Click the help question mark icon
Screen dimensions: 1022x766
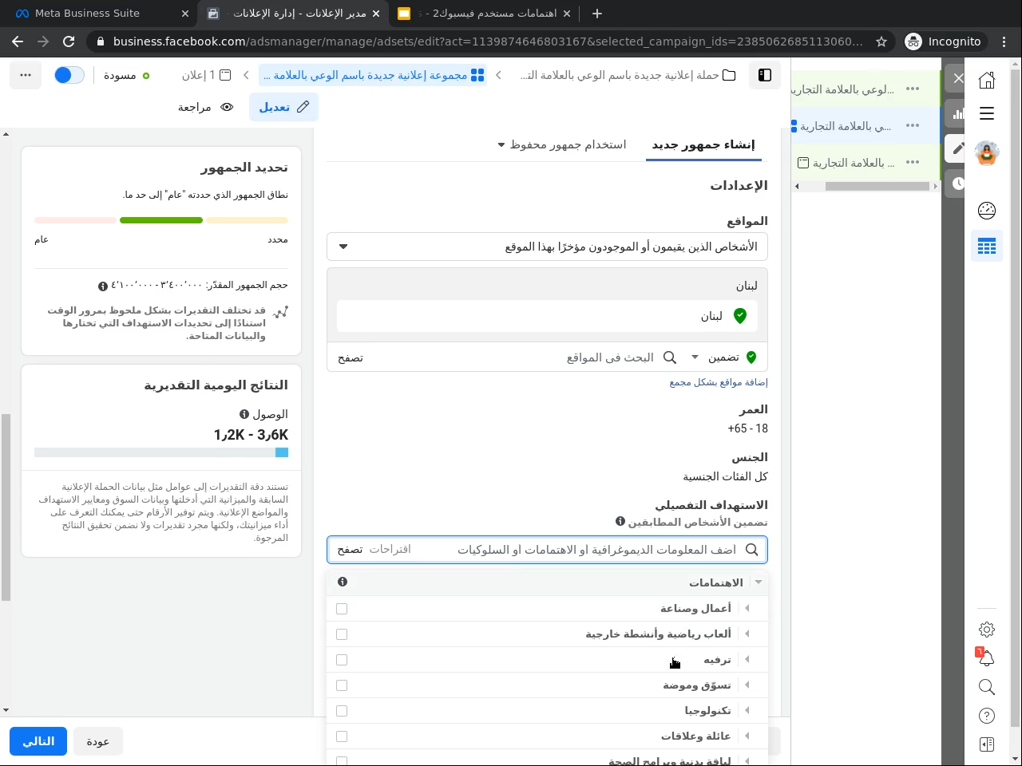point(987,716)
